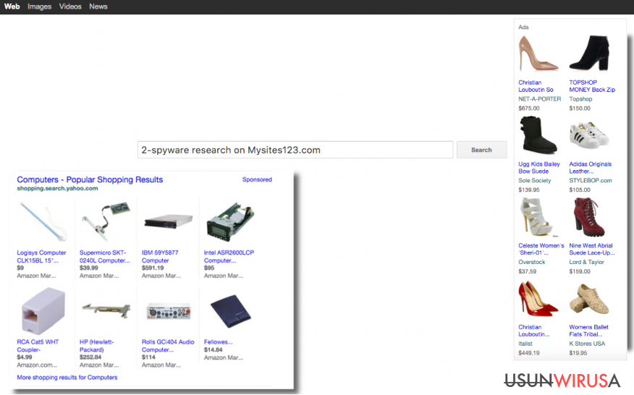
Task: Click IBM 59Y5877 Computer title link
Action: pos(160,256)
